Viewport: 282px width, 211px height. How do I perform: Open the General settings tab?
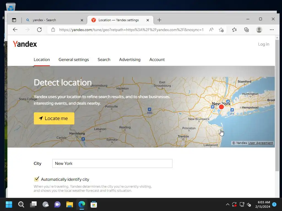coord(74,60)
